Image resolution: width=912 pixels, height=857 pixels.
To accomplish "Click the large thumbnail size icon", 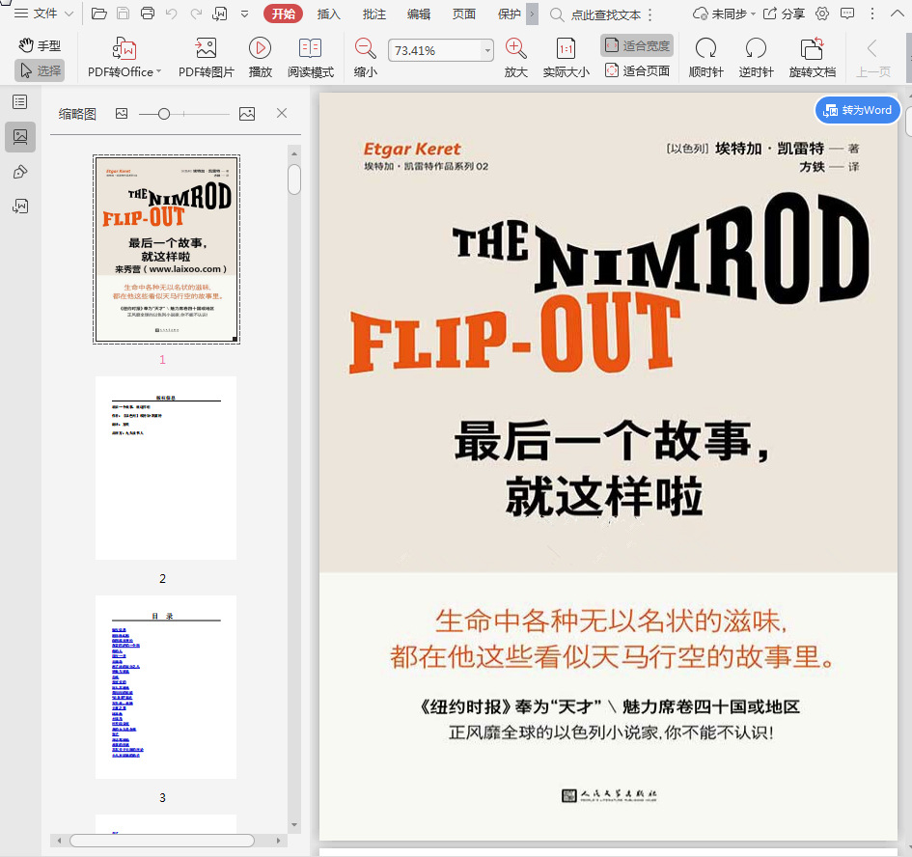I will click(x=247, y=114).
